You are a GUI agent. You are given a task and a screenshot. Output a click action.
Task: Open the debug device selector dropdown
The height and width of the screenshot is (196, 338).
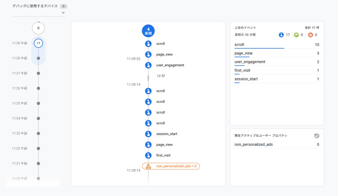point(63,13)
